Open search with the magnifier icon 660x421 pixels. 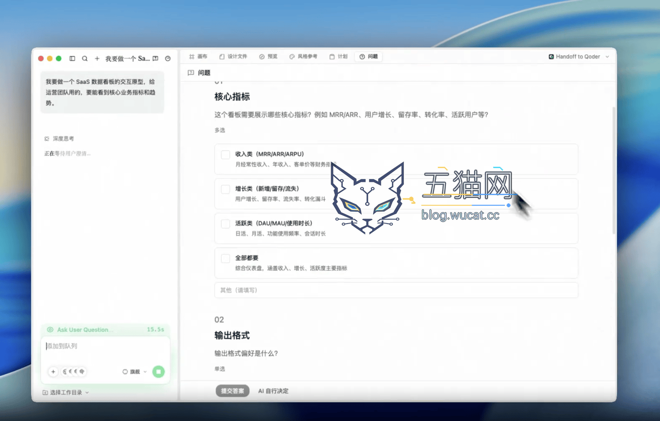(x=85, y=59)
